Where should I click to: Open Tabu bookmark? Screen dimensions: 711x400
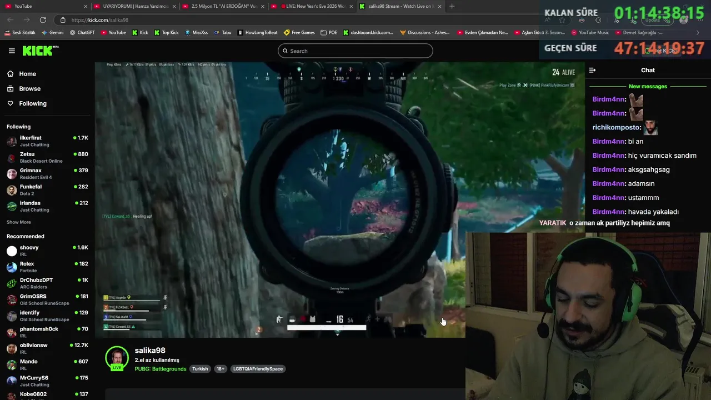coord(223,33)
